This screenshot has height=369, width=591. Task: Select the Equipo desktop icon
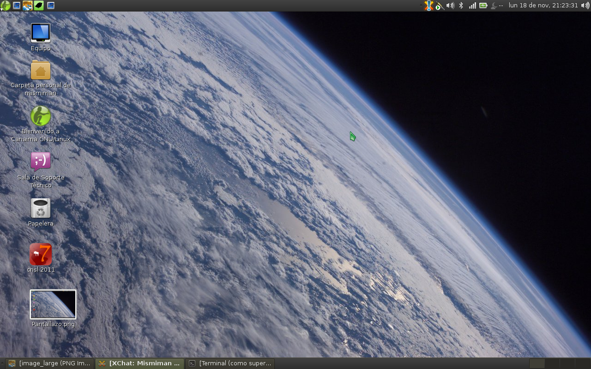41,37
